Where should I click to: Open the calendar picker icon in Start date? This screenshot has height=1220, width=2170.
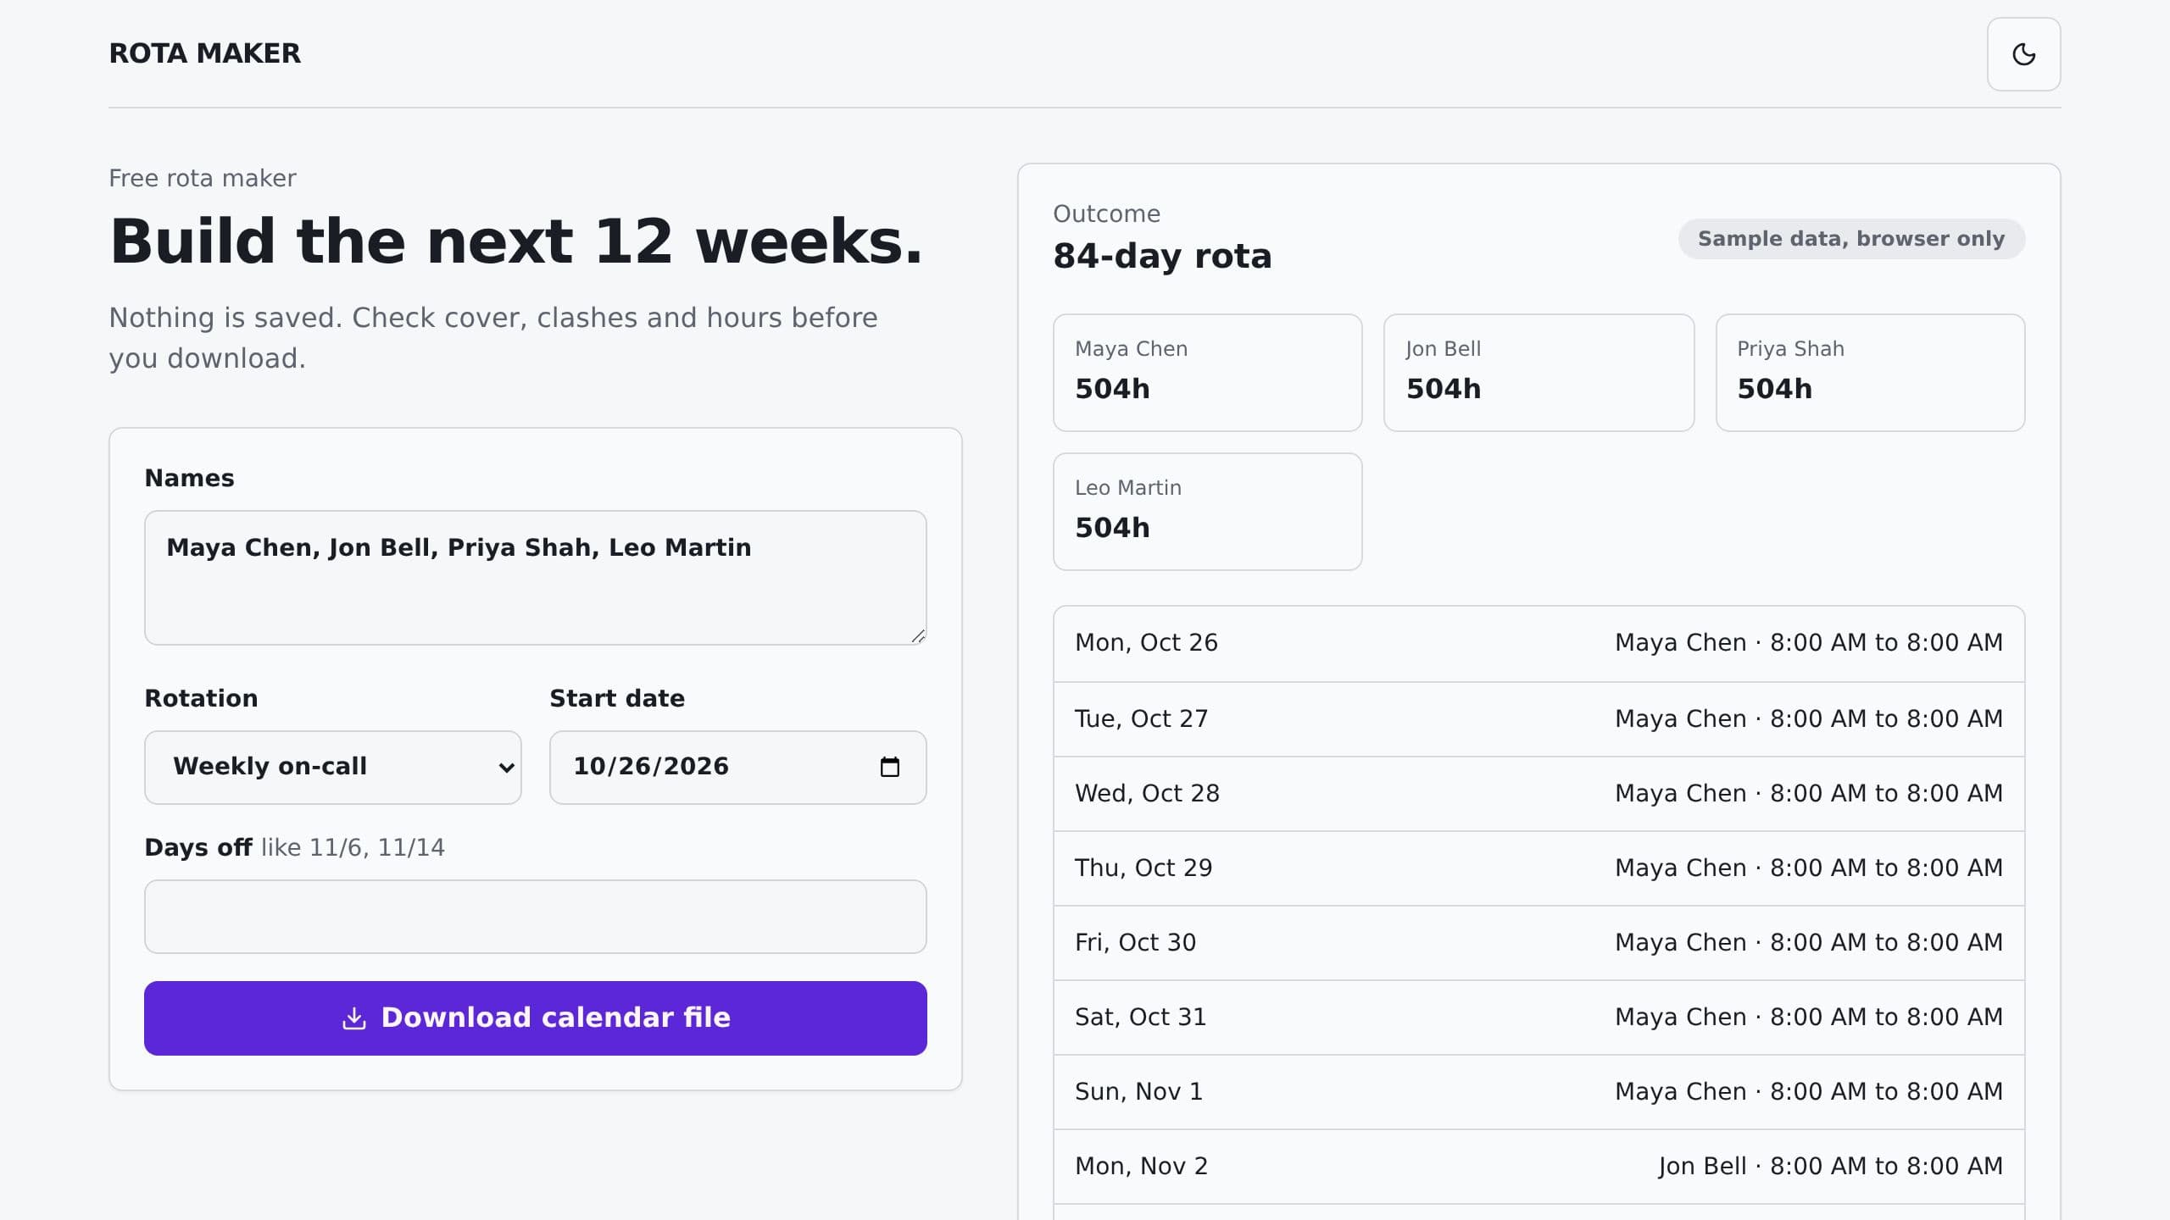(889, 767)
